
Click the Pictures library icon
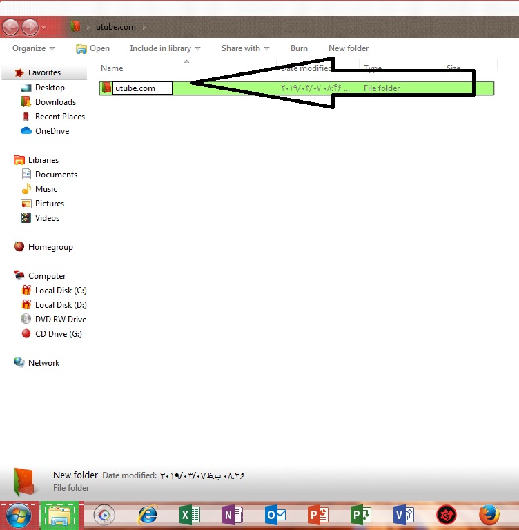point(26,204)
